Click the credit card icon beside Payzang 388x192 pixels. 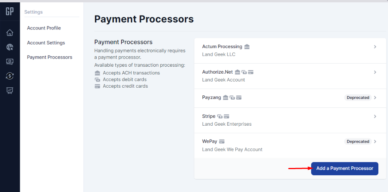pyautogui.click(x=238, y=98)
